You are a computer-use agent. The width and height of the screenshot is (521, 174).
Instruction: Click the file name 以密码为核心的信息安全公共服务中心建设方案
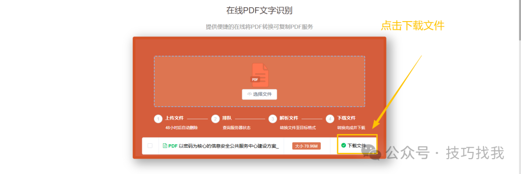(x=229, y=146)
